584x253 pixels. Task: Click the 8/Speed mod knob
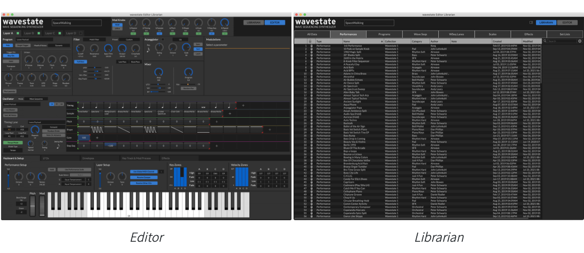225,23
